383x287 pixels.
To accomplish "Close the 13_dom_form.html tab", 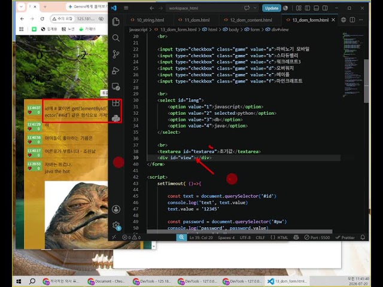I will click(333, 20).
